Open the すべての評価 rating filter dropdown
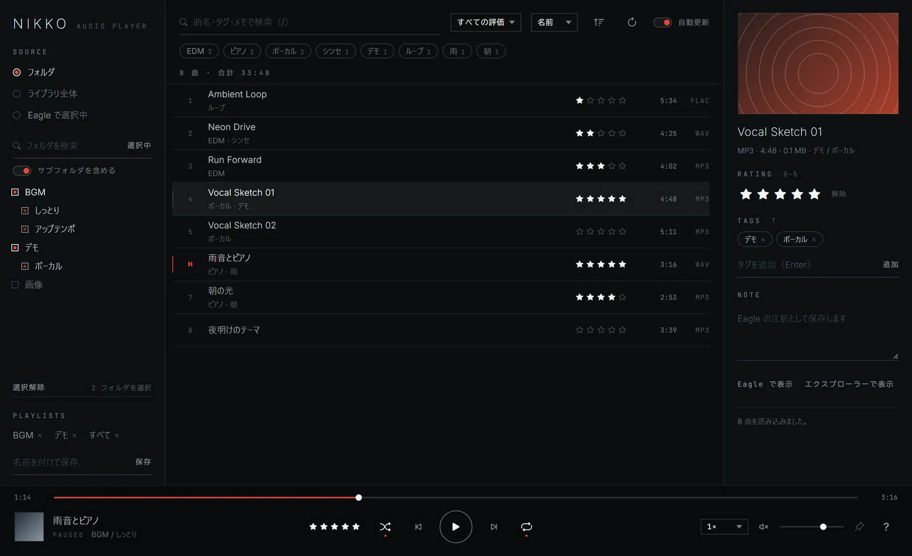Viewport: 912px width, 556px height. (x=486, y=22)
